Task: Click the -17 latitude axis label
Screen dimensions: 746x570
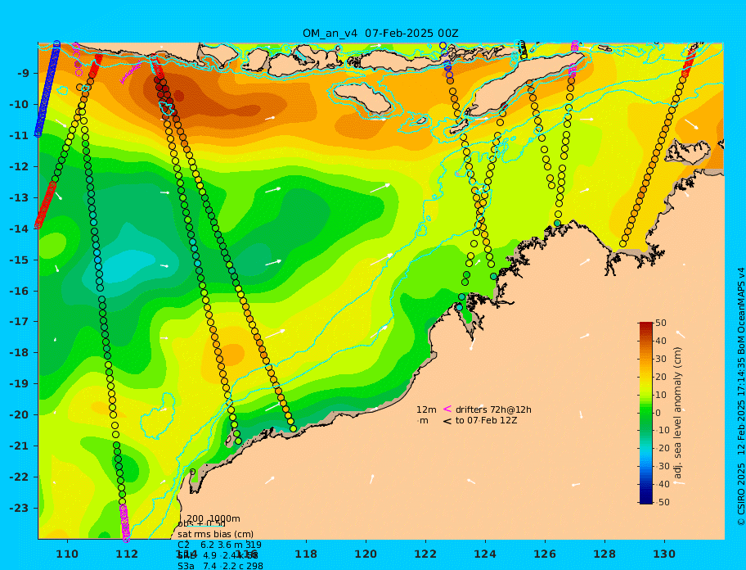Action: pos(19,322)
